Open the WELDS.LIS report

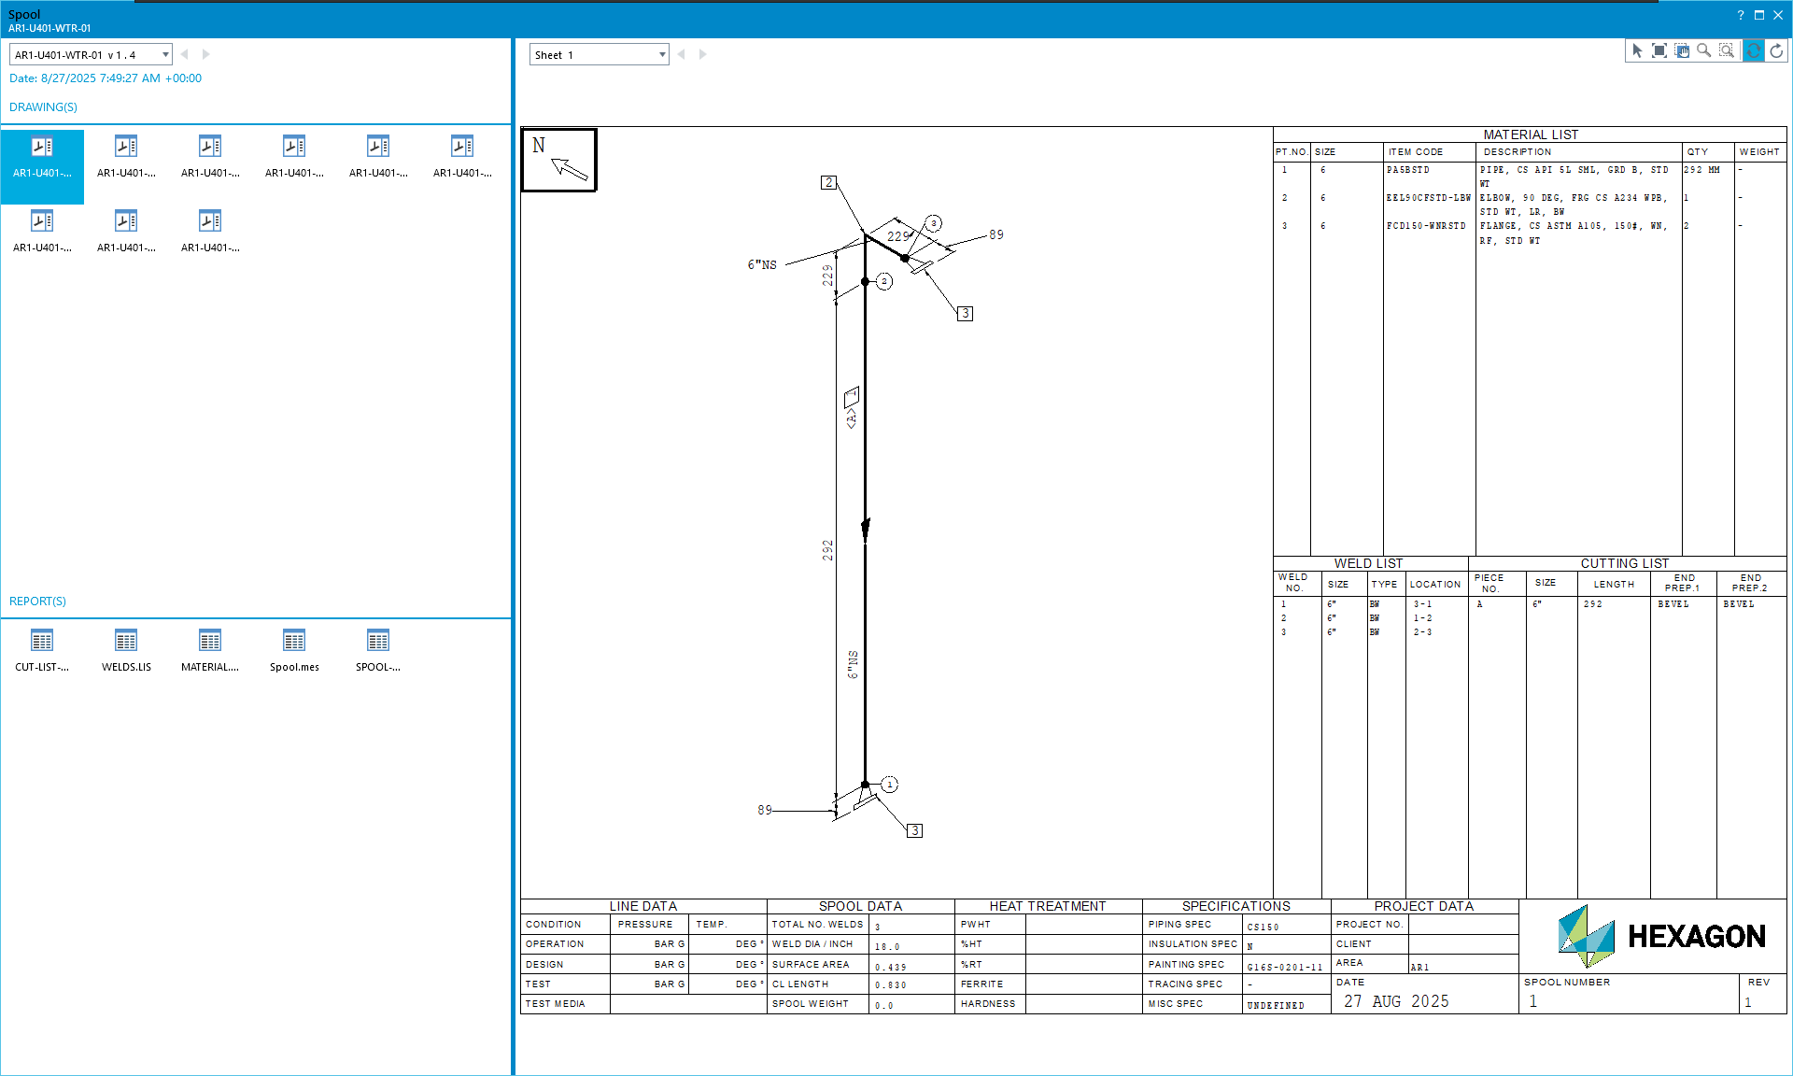click(x=126, y=650)
